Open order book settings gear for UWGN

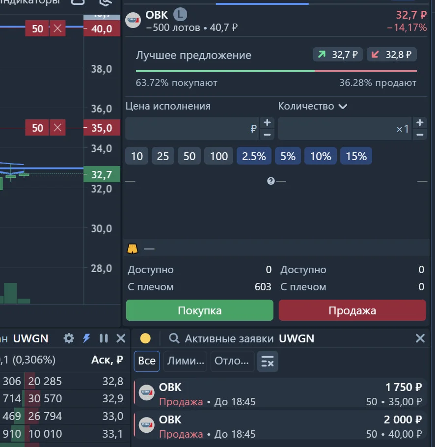pyautogui.click(x=69, y=338)
